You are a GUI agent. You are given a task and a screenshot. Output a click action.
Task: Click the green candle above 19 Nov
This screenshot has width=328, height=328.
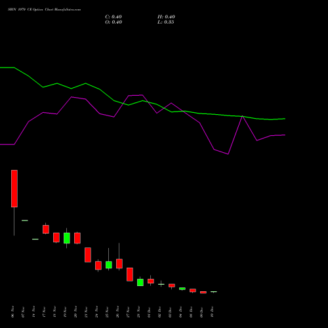coord(67,238)
